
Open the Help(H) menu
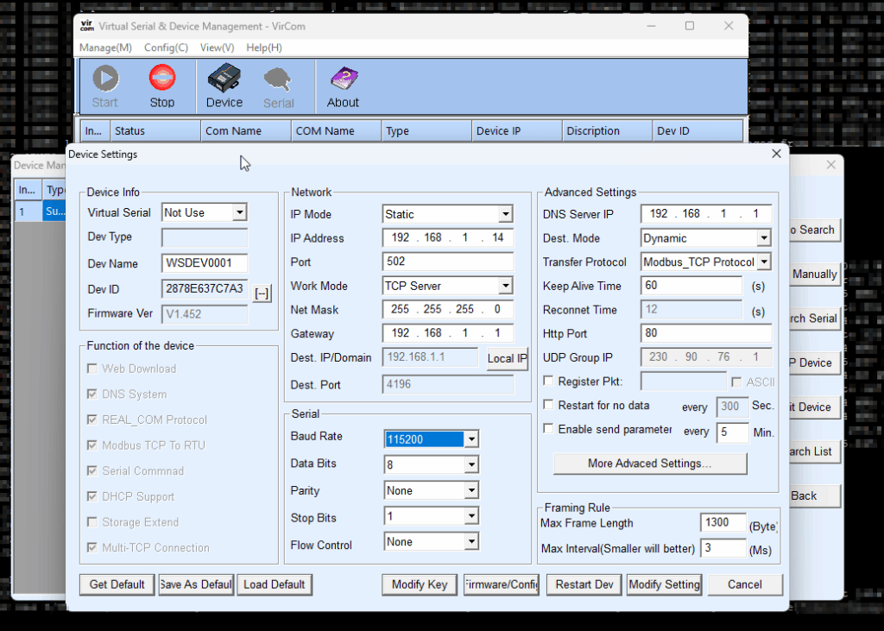(x=264, y=47)
